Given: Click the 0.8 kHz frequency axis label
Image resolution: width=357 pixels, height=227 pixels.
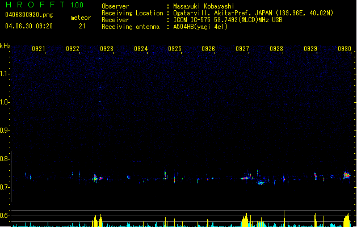Looking at the screenshot, I should click(5, 159).
